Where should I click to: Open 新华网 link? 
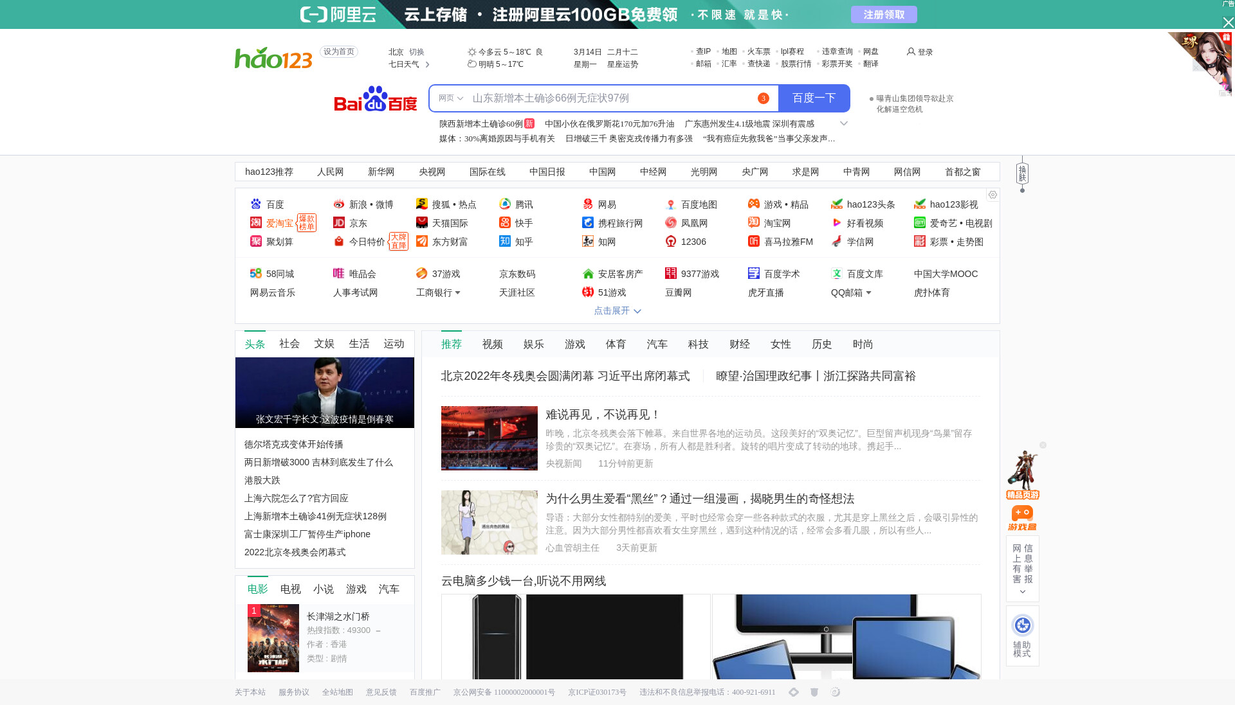pyautogui.click(x=381, y=172)
